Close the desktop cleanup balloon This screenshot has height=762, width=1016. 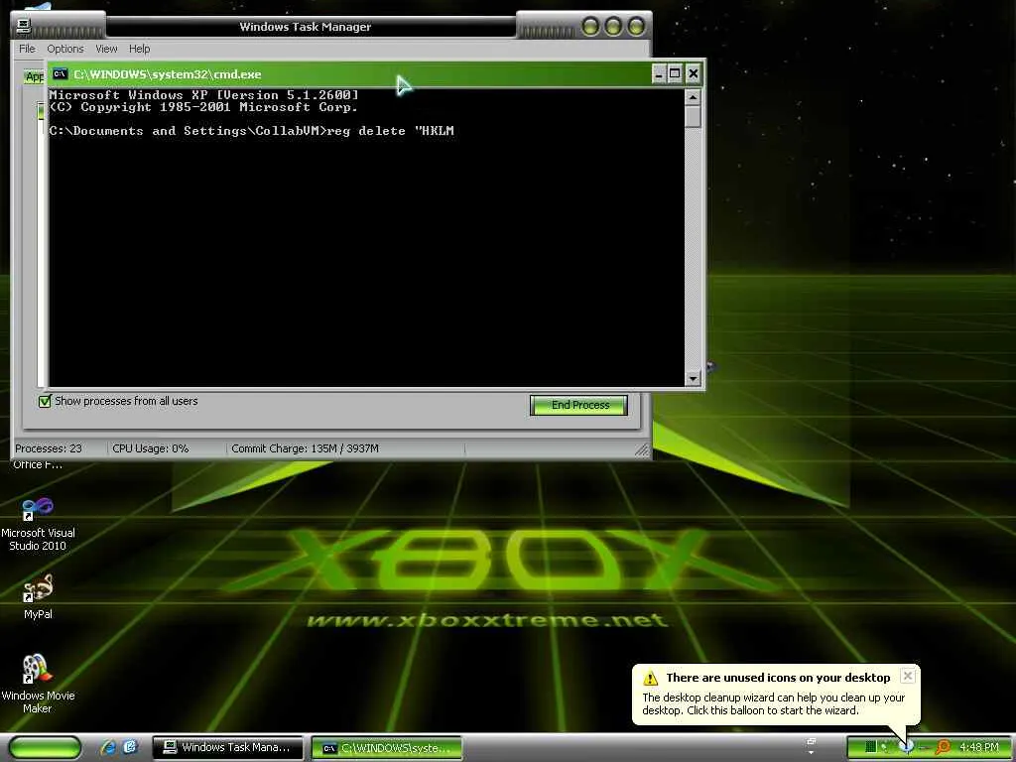pyautogui.click(x=908, y=676)
